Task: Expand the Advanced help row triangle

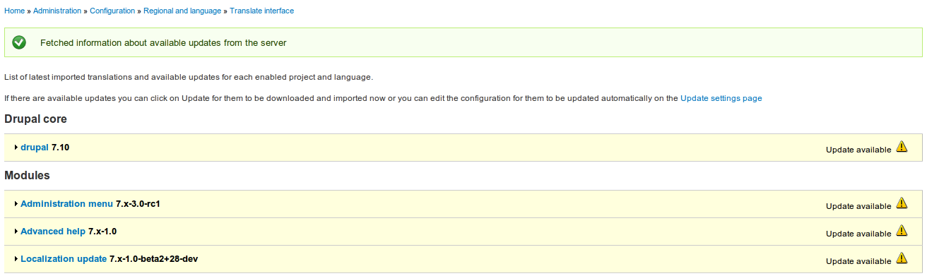Action: point(16,232)
